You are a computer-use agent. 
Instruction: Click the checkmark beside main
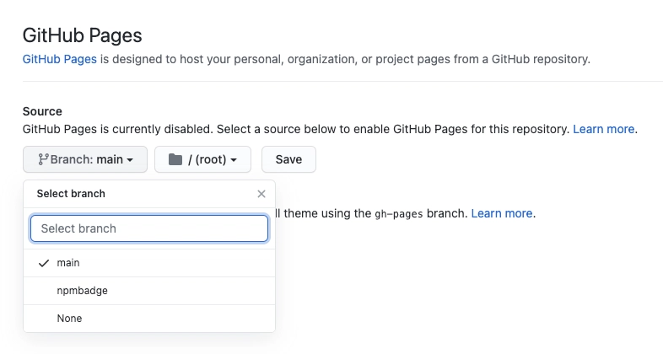pyautogui.click(x=44, y=263)
